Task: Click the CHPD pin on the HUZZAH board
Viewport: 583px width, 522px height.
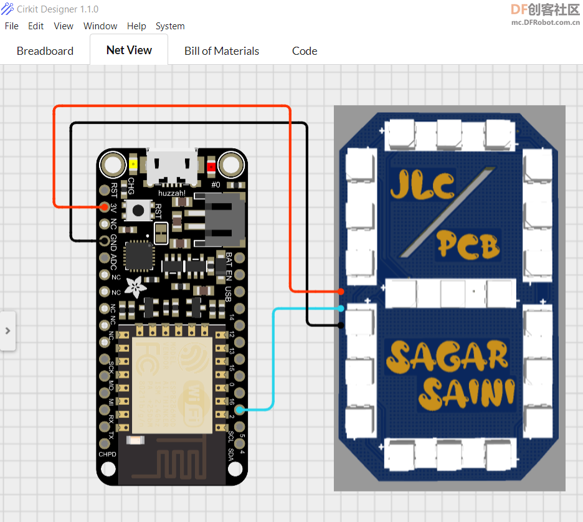Action: point(105,444)
